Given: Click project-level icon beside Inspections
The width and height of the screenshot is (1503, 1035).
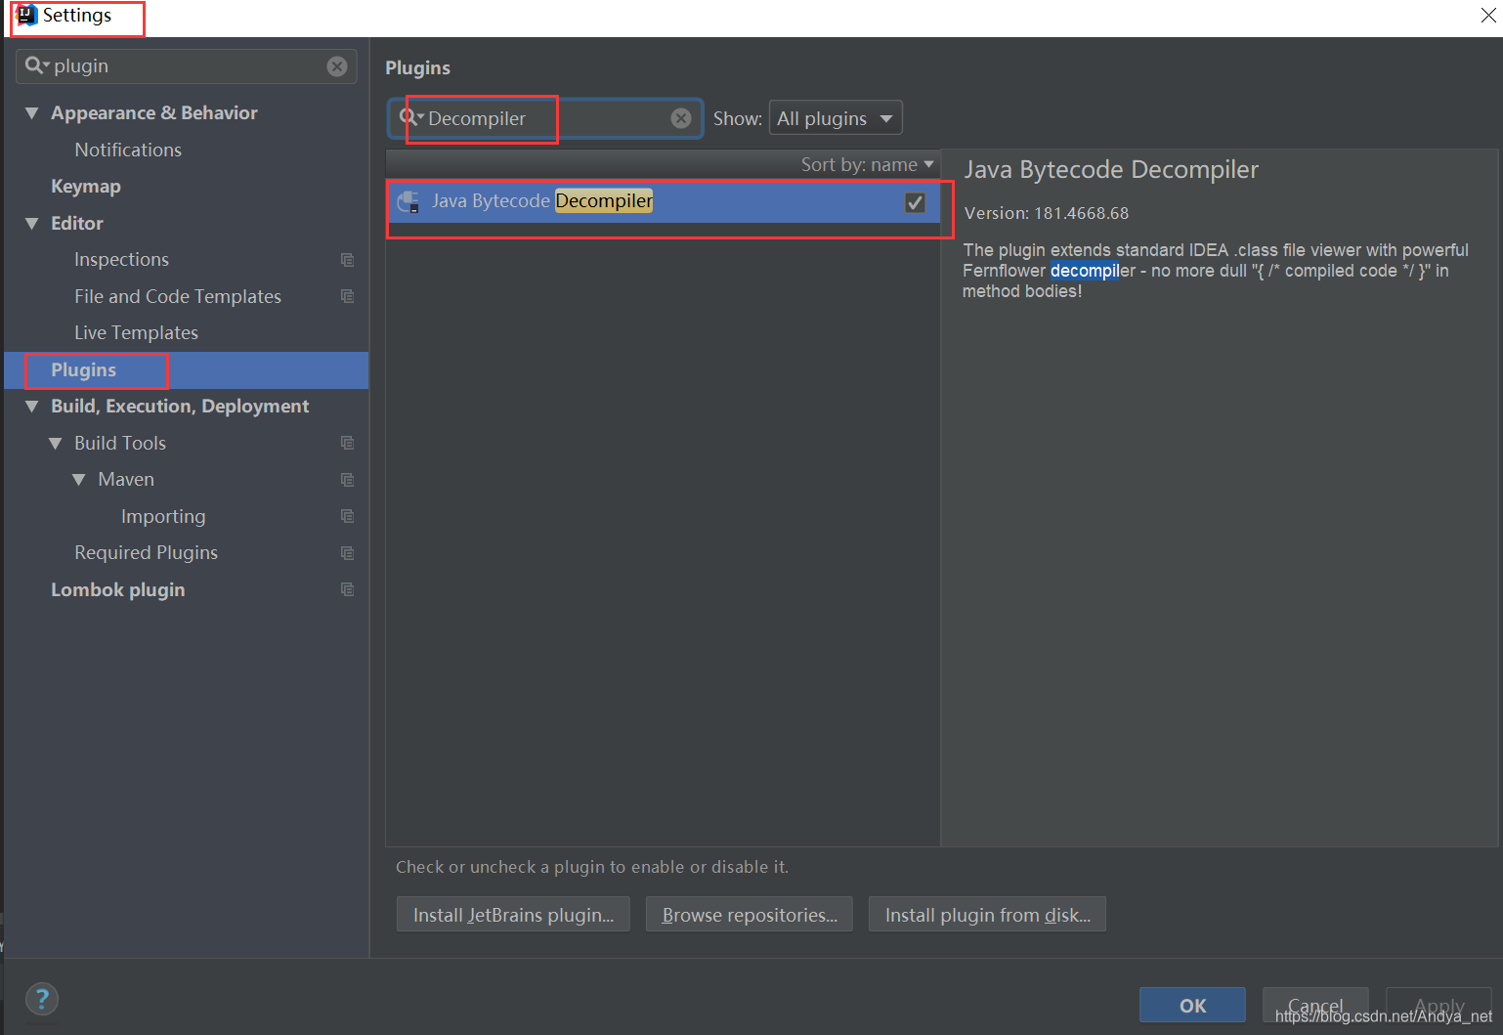Looking at the screenshot, I should pyautogui.click(x=347, y=260).
